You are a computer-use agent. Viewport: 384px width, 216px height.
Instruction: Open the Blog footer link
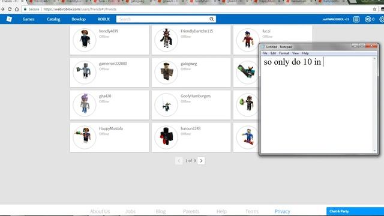pos(161,211)
